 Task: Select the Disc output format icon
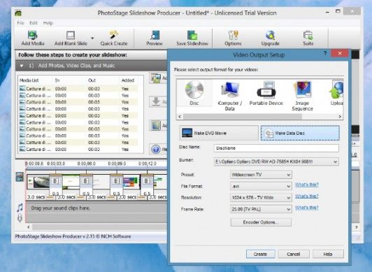pos(194,93)
